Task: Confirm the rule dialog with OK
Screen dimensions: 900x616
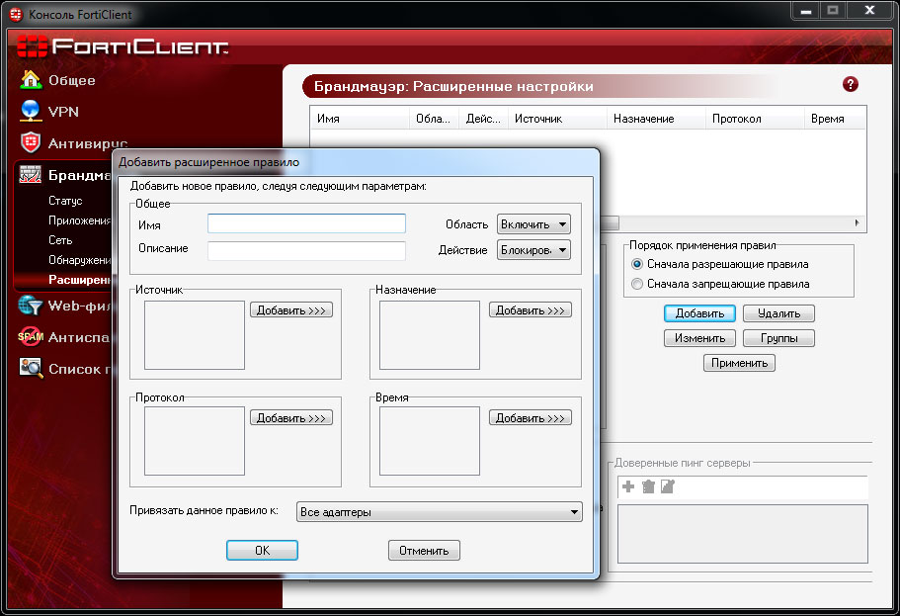Action: tap(263, 551)
